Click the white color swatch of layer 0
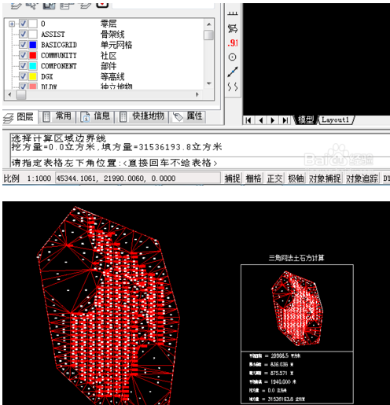390x405 pixels. (x=33, y=24)
